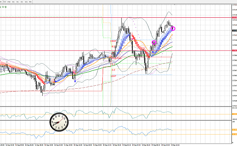This screenshot has width=237, height=146.
Task: Click the blue buy arrow near 11 Sep 14:00
Action: tap(75, 81)
